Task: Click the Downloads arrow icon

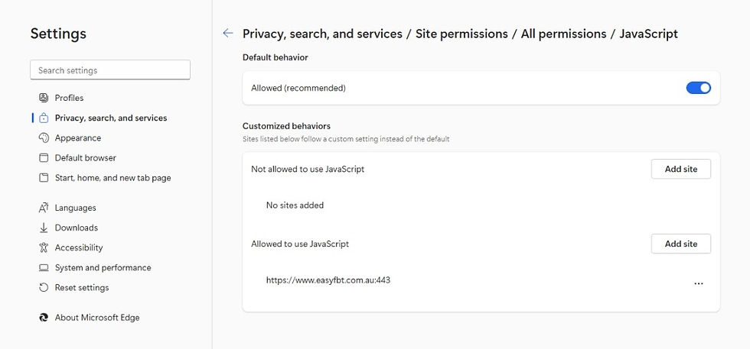Action: point(44,228)
